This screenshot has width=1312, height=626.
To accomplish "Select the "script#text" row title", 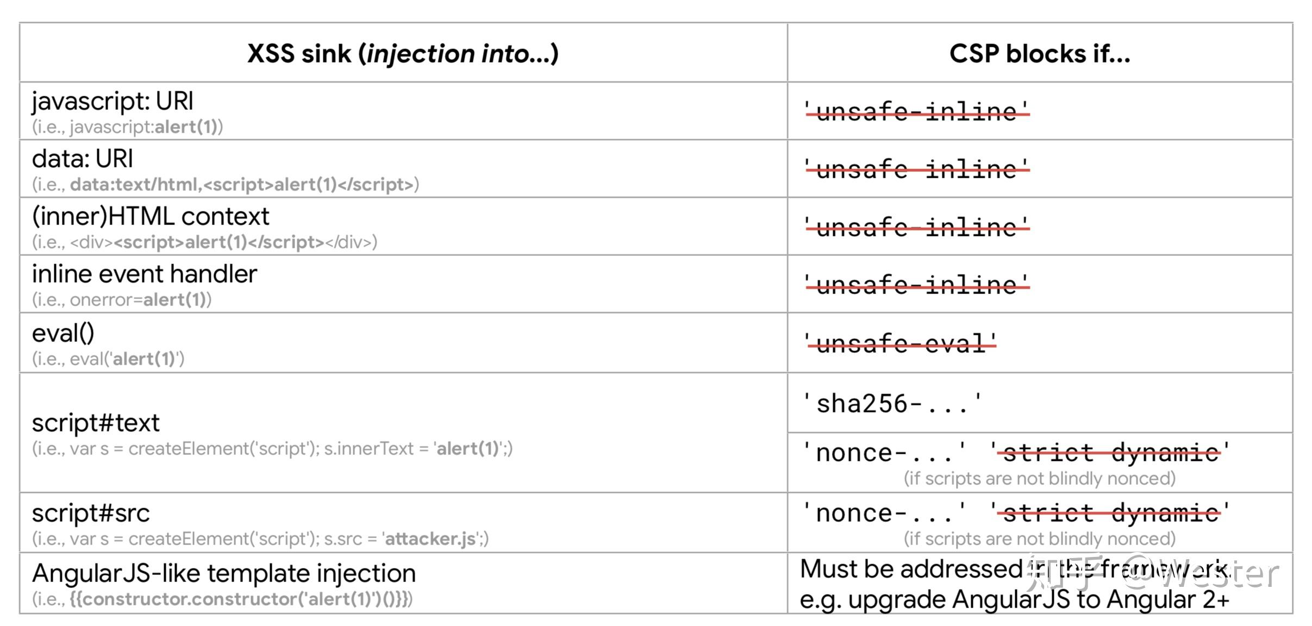I will tap(96, 423).
